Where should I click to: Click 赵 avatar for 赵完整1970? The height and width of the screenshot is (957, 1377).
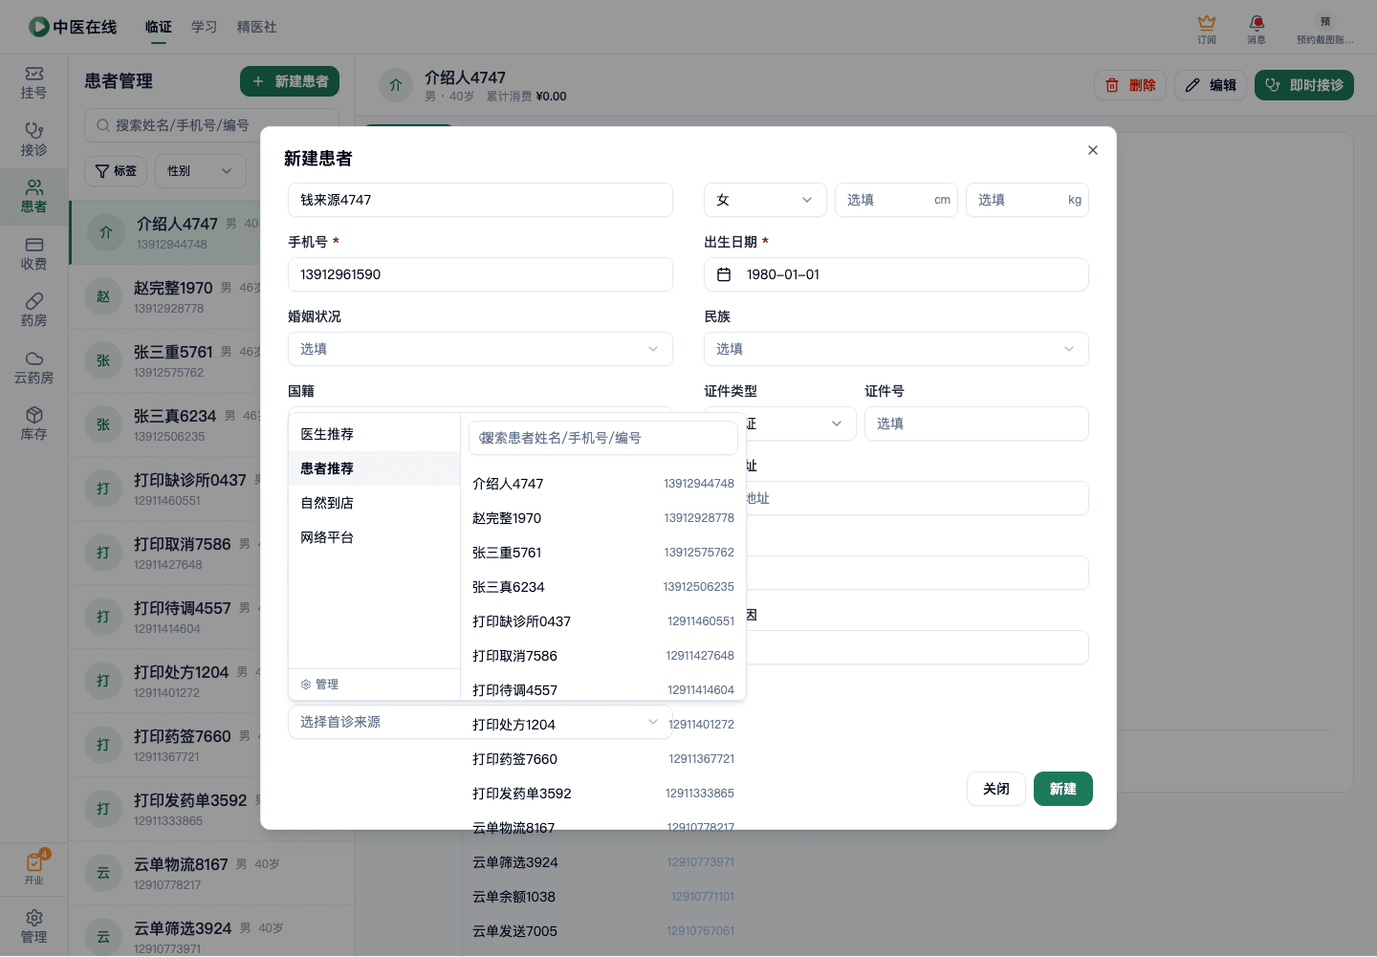(x=103, y=296)
